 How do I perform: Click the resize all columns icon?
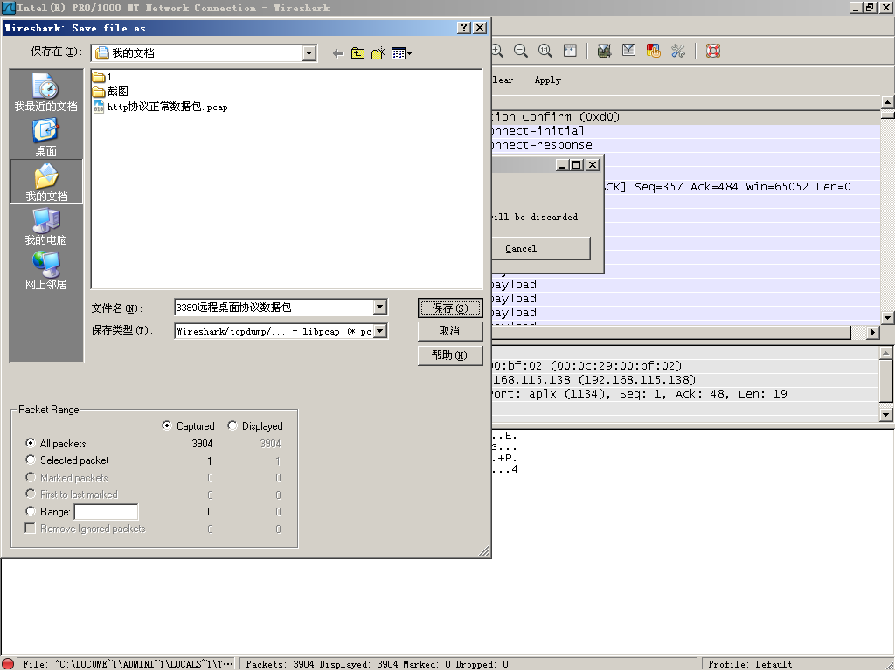tap(570, 51)
